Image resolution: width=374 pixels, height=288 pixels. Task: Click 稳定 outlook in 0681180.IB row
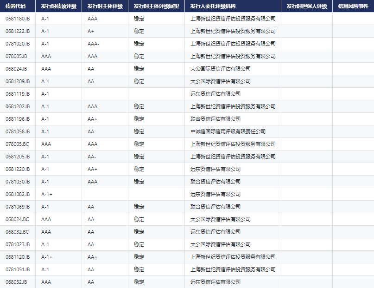pyautogui.click(x=139, y=19)
